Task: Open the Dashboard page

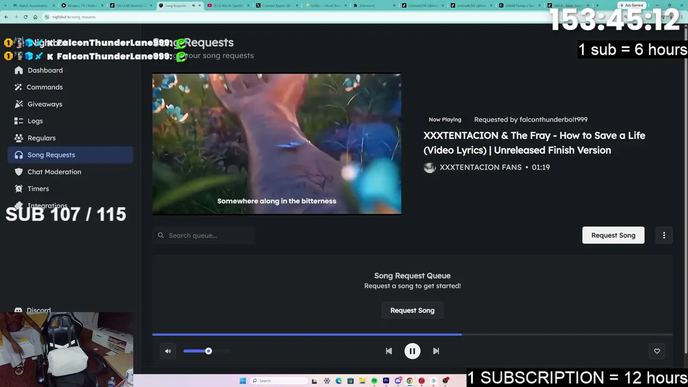Action: 70,70
